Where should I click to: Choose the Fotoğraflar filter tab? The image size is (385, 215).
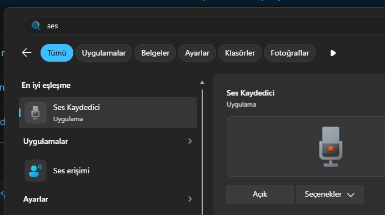coord(290,53)
